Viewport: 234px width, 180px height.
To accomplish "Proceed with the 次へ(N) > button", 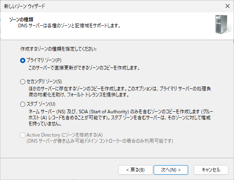I will coord(171,170).
